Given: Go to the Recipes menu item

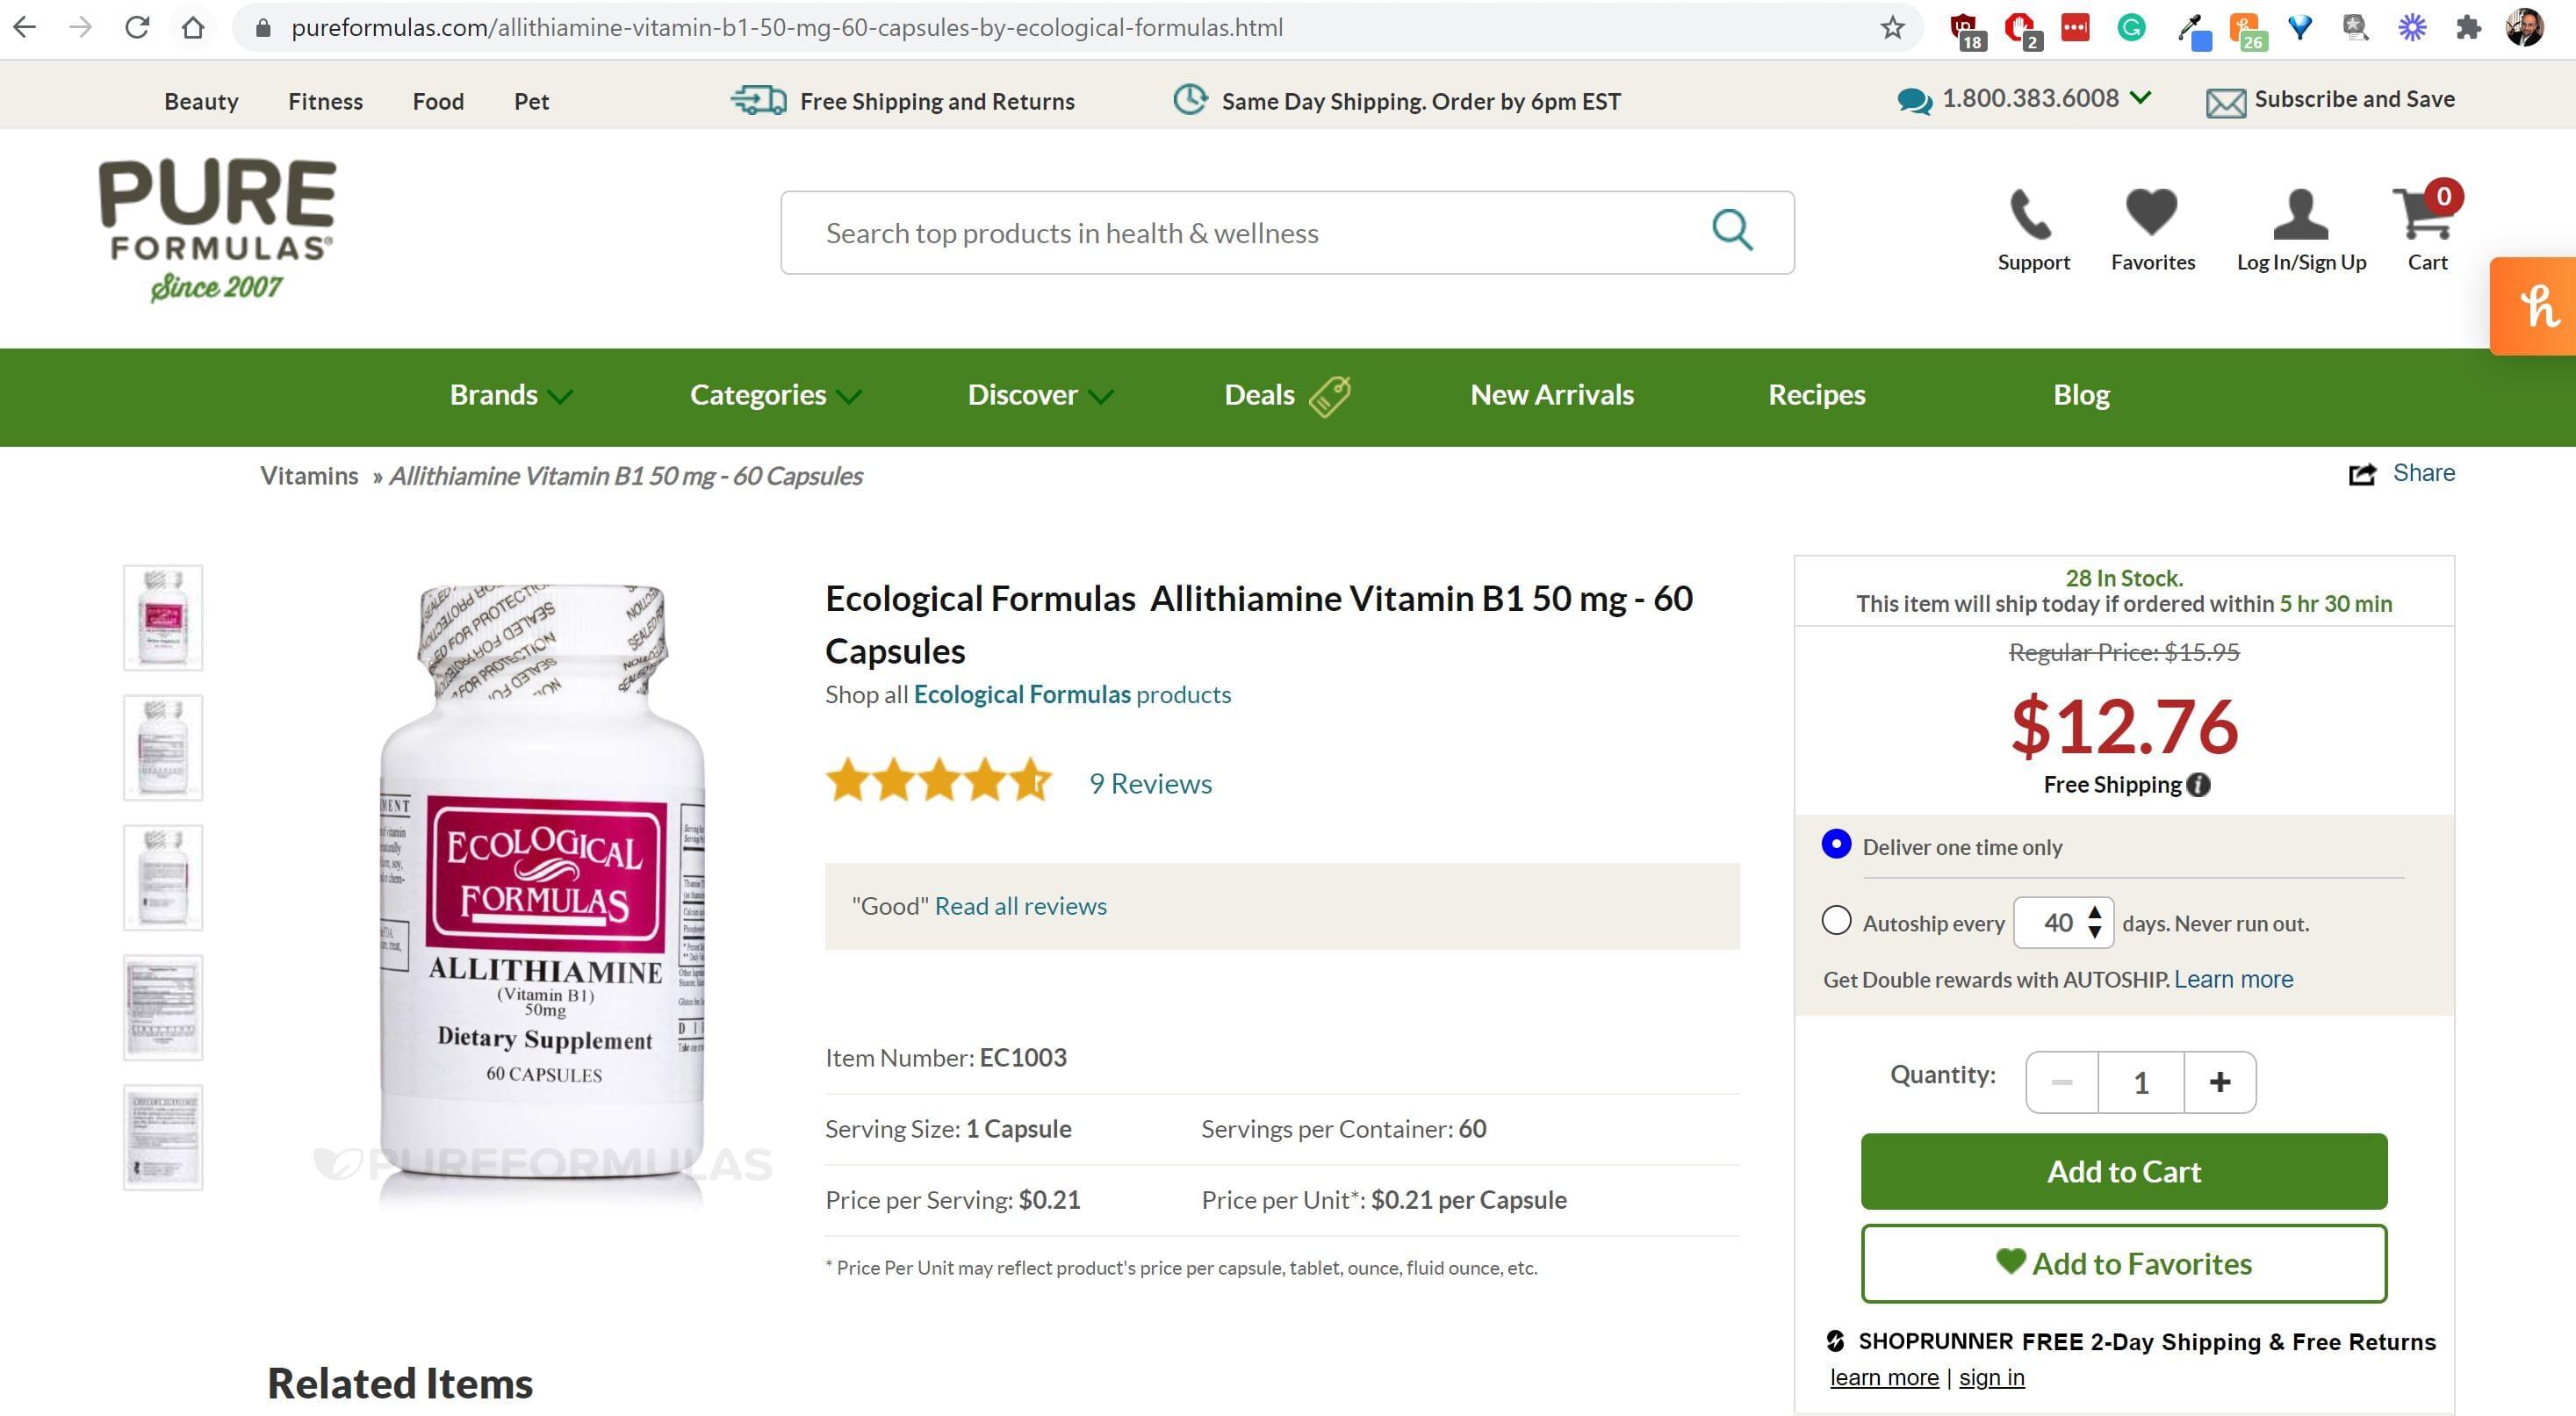Looking at the screenshot, I should click(1816, 395).
